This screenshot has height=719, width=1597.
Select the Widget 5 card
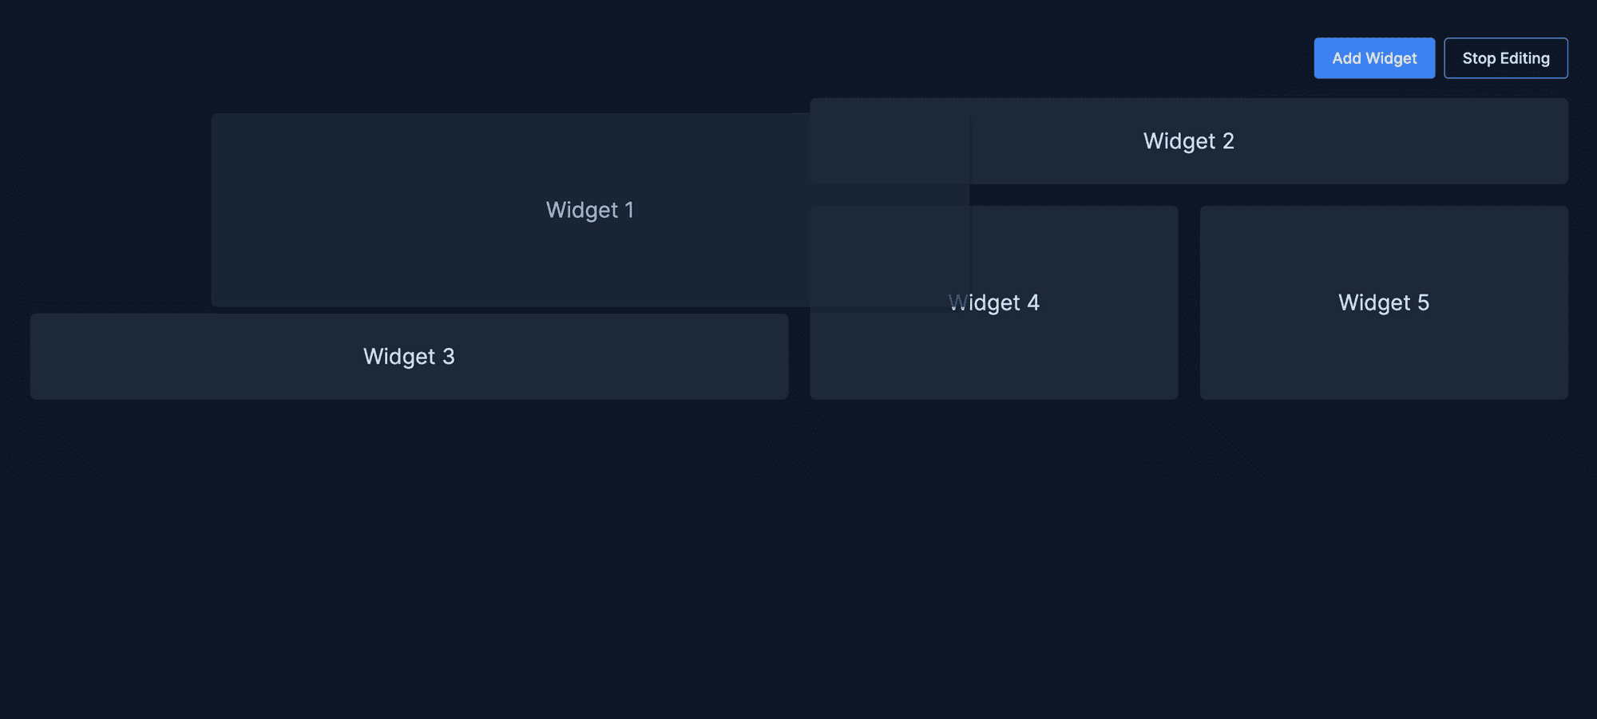[x=1384, y=302]
